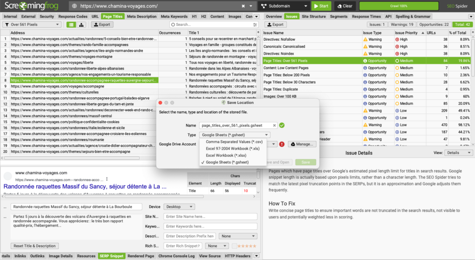Click High priority icon on Canonicals row
This screenshot has width=475, height=260.
[x=397, y=47]
